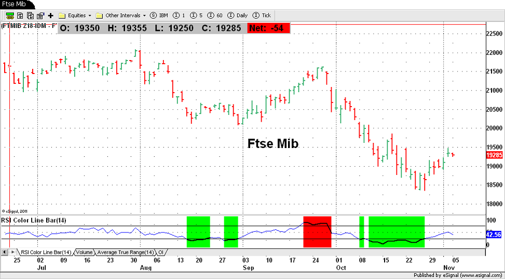The height and width of the screenshot is (279, 505).
Task: Click the Net: -54 red box
Action: click(x=269, y=28)
